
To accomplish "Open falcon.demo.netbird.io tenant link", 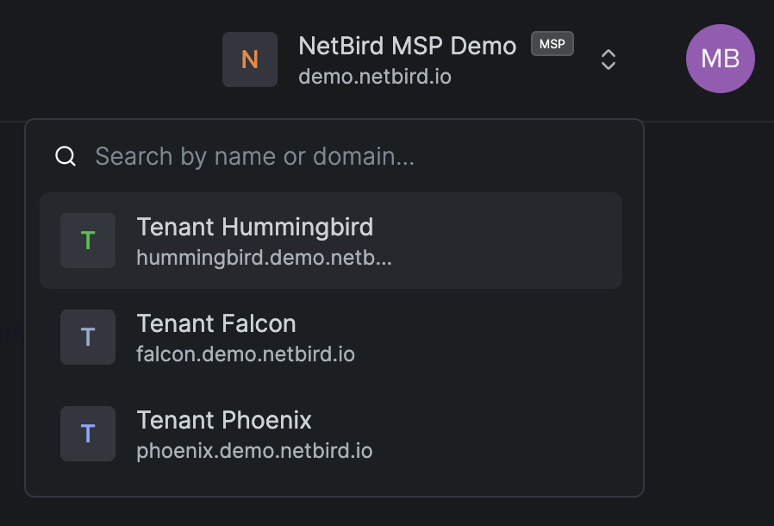I will tap(246, 354).
